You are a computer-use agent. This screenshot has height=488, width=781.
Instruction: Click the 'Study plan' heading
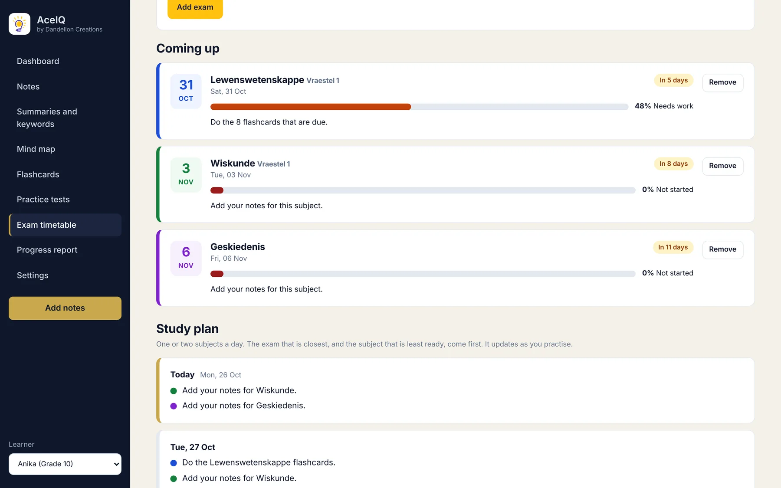click(187, 329)
